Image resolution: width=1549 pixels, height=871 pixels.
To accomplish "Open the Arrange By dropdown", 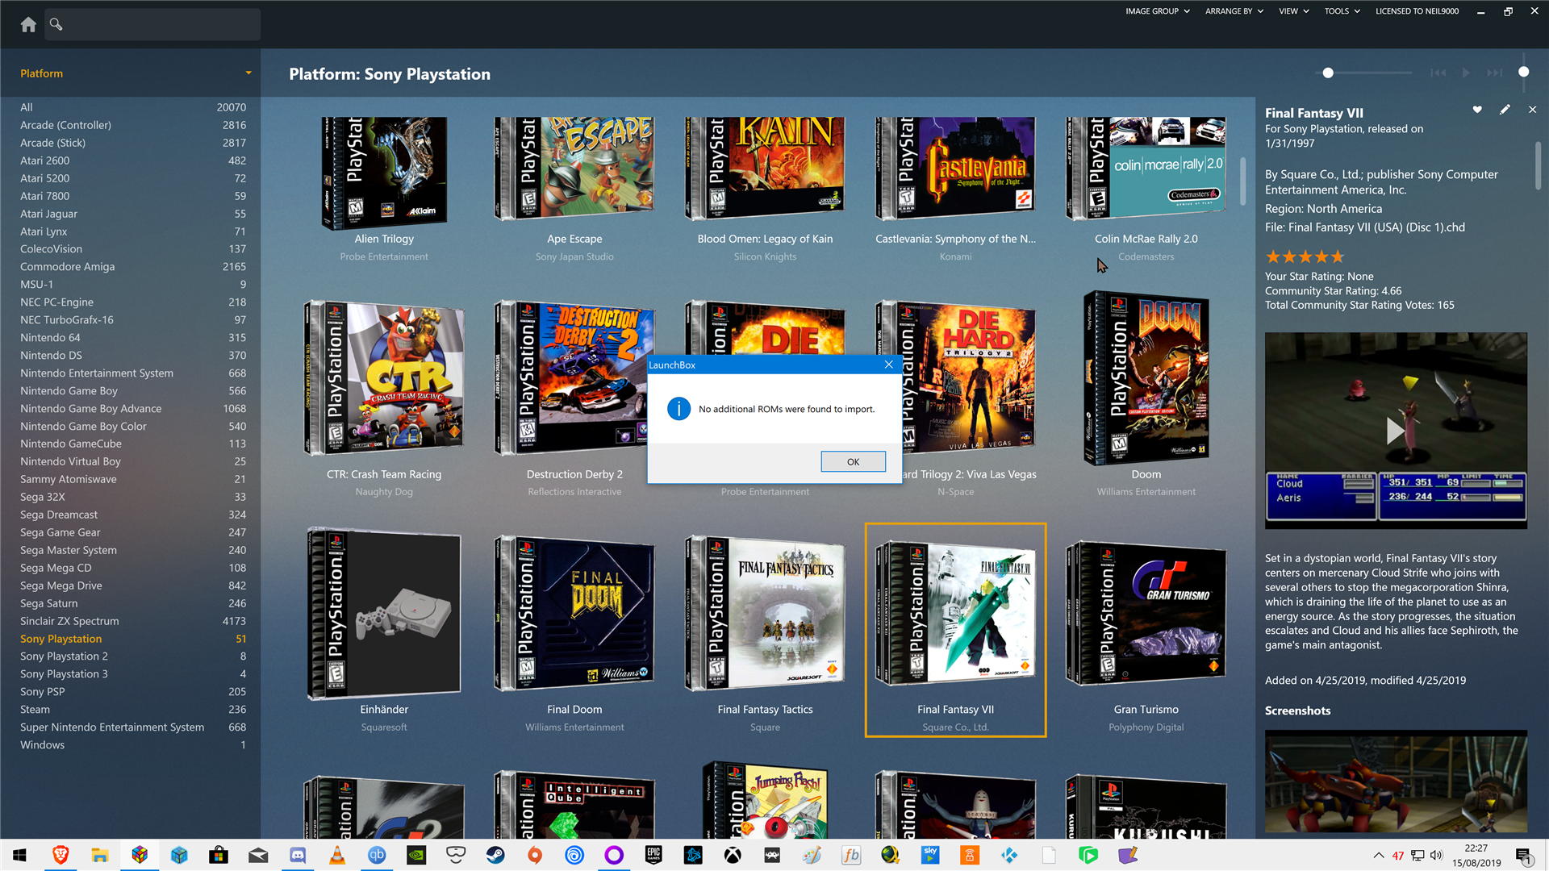I will click(x=1234, y=11).
